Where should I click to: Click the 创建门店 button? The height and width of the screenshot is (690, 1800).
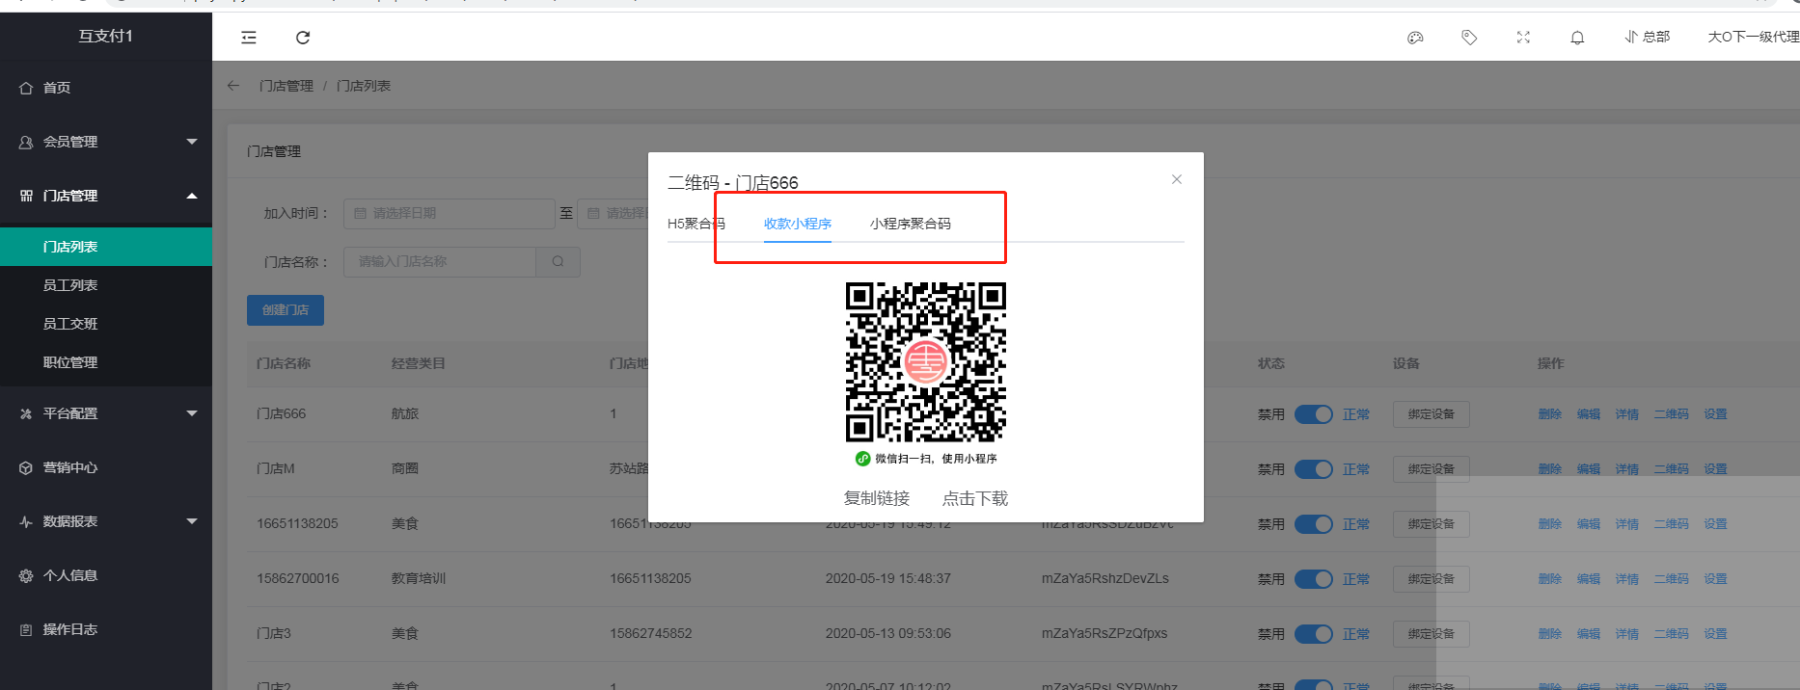[286, 310]
